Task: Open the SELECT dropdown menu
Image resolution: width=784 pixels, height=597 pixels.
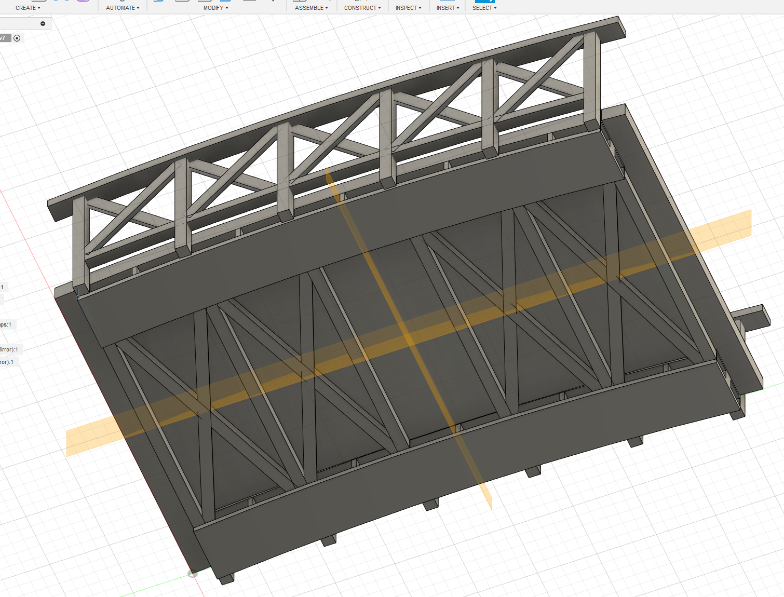Action: coord(484,8)
